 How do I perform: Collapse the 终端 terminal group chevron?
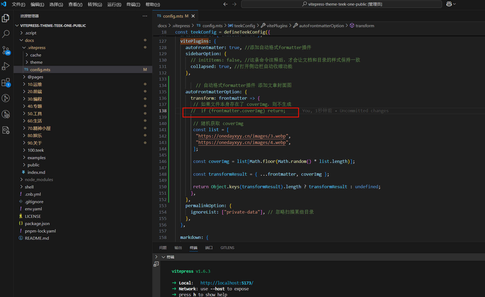[x=163, y=257]
